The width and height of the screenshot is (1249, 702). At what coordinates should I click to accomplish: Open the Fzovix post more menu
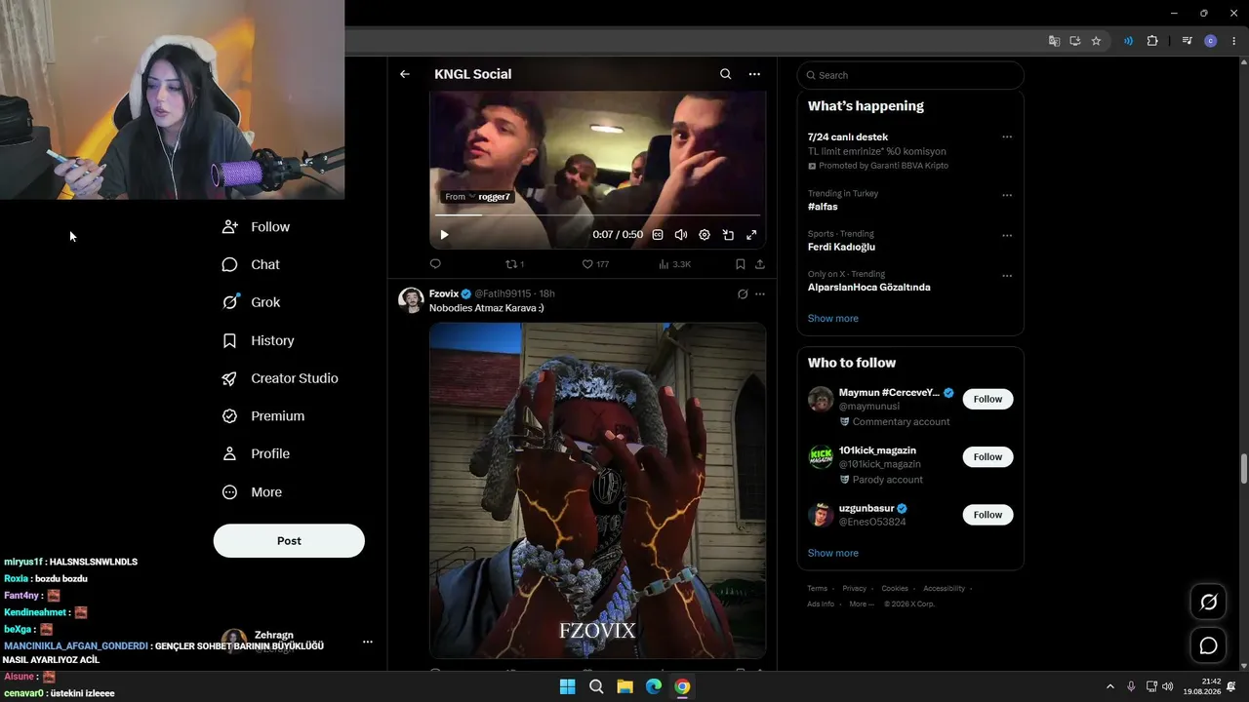click(760, 293)
